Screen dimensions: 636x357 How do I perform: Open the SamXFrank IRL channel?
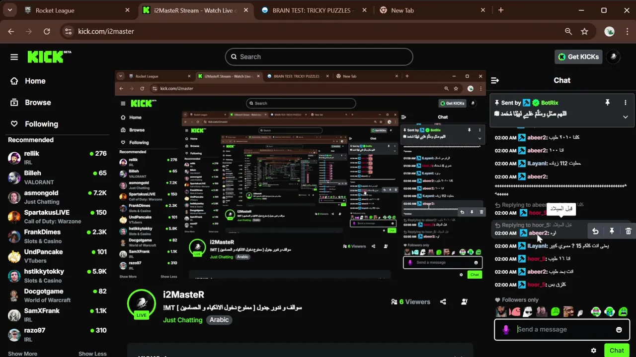pyautogui.click(x=58, y=315)
